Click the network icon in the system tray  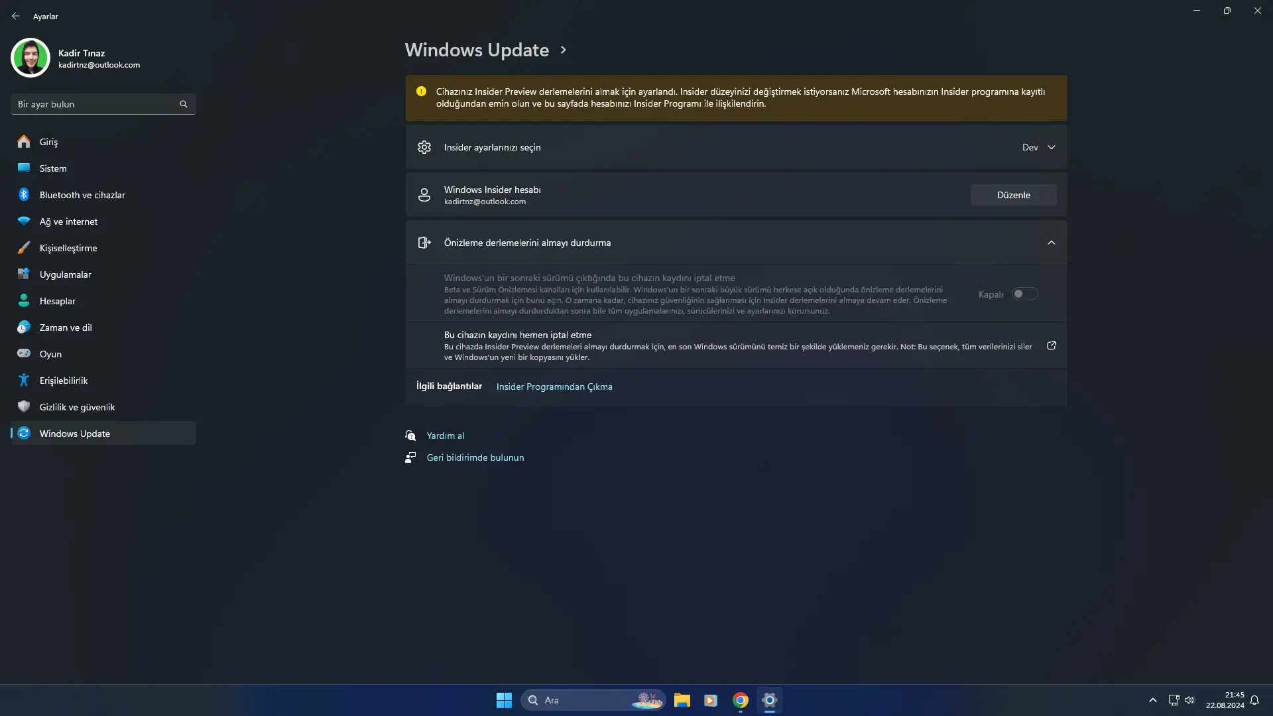click(1174, 700)
